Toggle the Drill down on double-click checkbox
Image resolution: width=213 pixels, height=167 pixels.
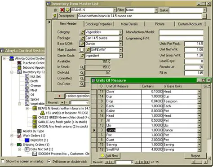[x=49, y=161]
